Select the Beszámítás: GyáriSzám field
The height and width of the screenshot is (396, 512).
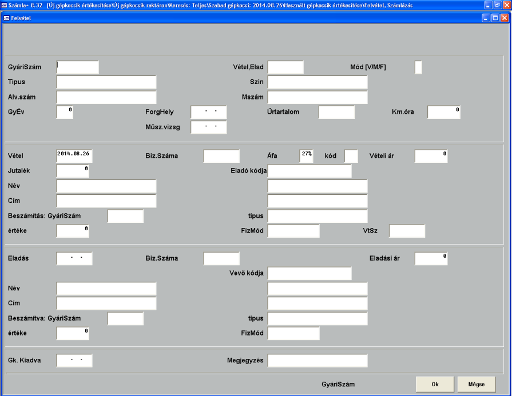(x=125, y=216)
